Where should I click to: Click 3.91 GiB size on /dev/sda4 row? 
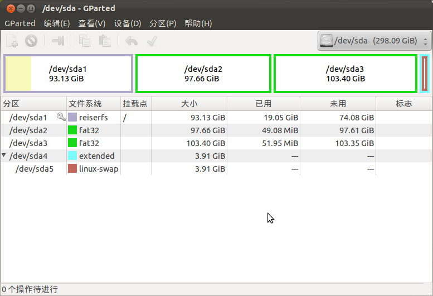click(210, 156)
